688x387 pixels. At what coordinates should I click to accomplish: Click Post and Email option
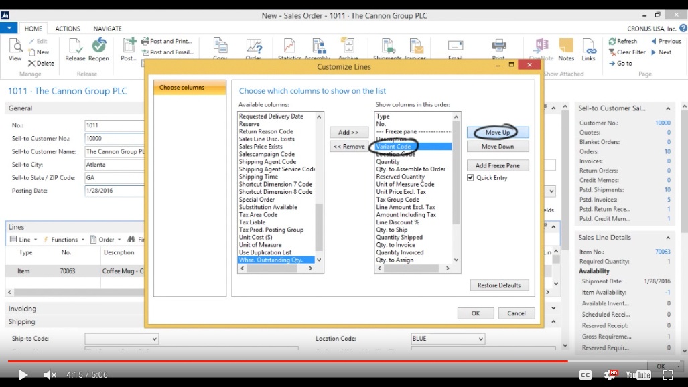point(167,52)
